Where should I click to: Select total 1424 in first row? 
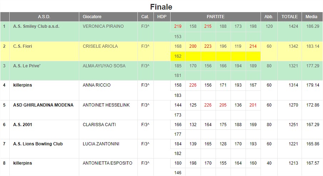pyautogui.click(x=293, y=26)
